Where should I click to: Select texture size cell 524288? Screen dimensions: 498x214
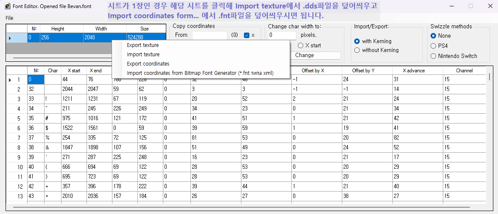pos(146,38)
